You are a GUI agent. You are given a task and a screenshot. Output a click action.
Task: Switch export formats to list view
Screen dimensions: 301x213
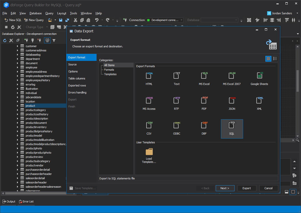pyautogui.click(x=275, y=59)
